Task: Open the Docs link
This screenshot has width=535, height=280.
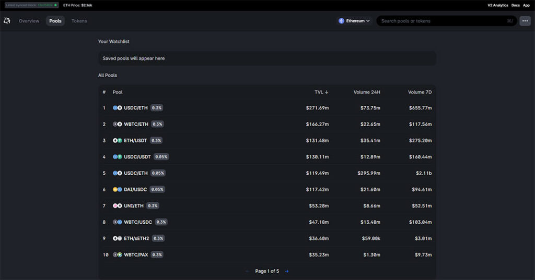Action: point(515,5)
